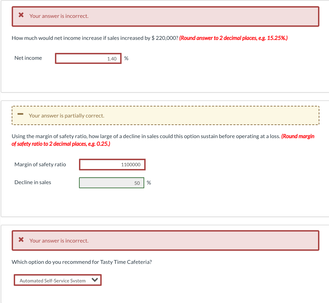Image resolution: width=329 pixels, height=303 pixels.
Task: Click the X icon in the bottom incorrect banner
Action: [x=21, y=240]
